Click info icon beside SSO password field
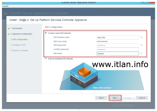The width and height of the screenshot is (157, 111). [142, 45]
